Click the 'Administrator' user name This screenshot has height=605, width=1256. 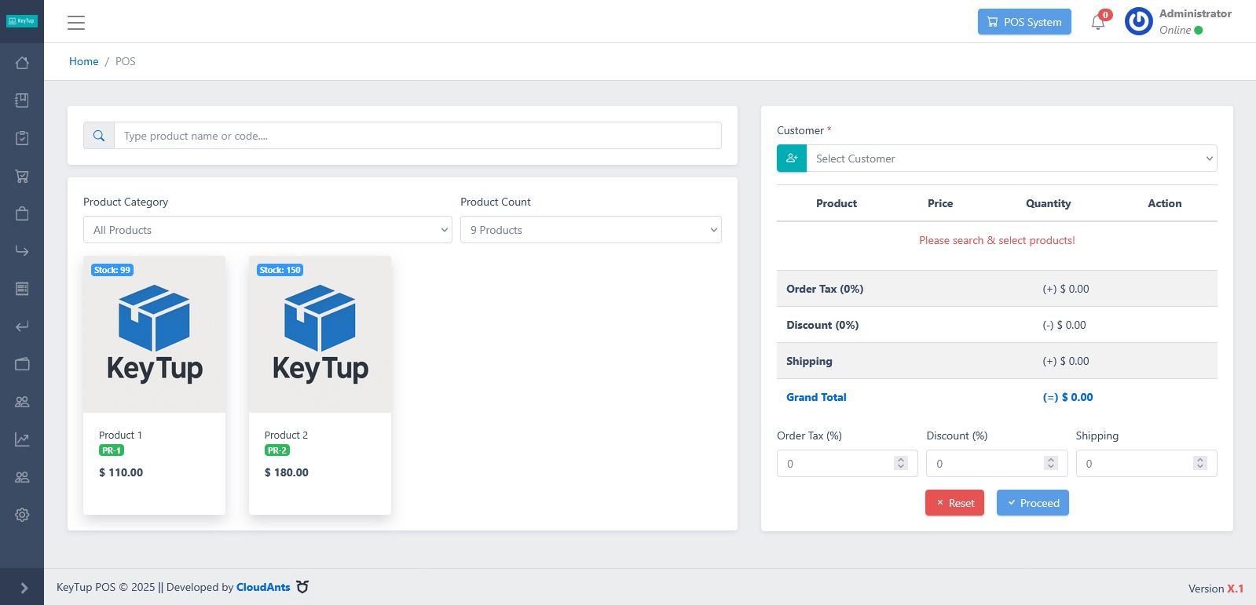1196,13
